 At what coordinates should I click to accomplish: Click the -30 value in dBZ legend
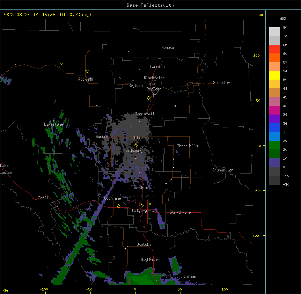[x=286, y=184]
